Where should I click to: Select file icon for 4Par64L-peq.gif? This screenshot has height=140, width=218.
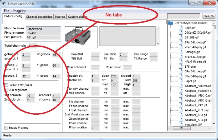tap(181, 57)
